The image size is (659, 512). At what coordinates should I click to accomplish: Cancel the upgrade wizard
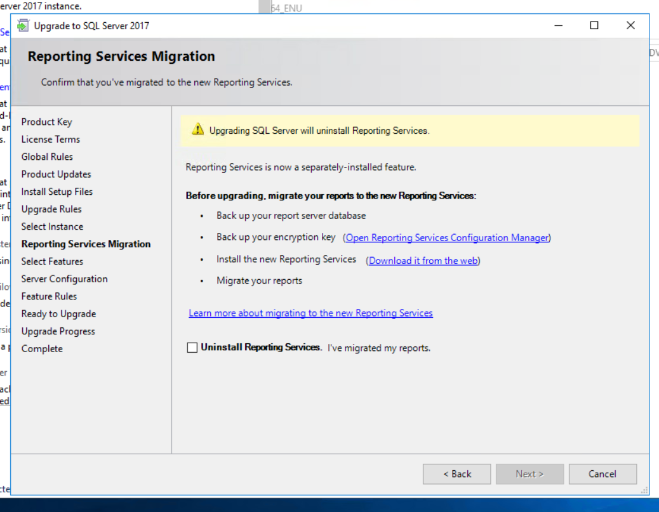tap(602, 474)
